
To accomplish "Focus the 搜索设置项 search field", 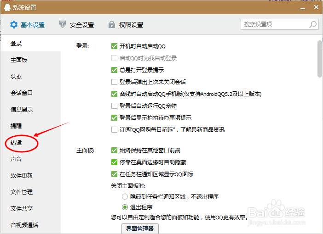I will [280, 24].
